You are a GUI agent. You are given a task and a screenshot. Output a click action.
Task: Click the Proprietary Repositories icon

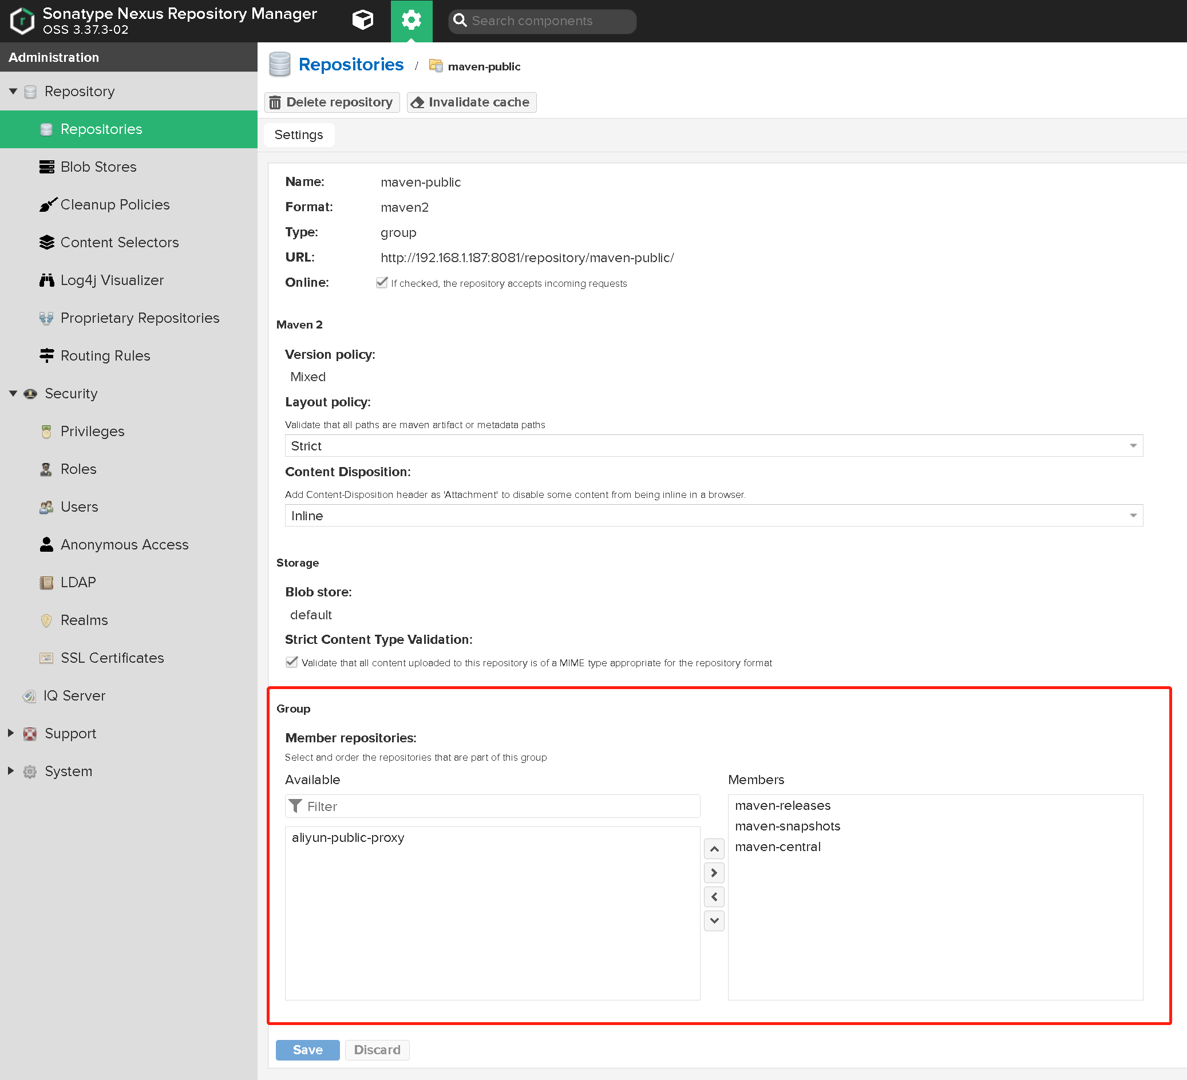(x=46, y=318)
